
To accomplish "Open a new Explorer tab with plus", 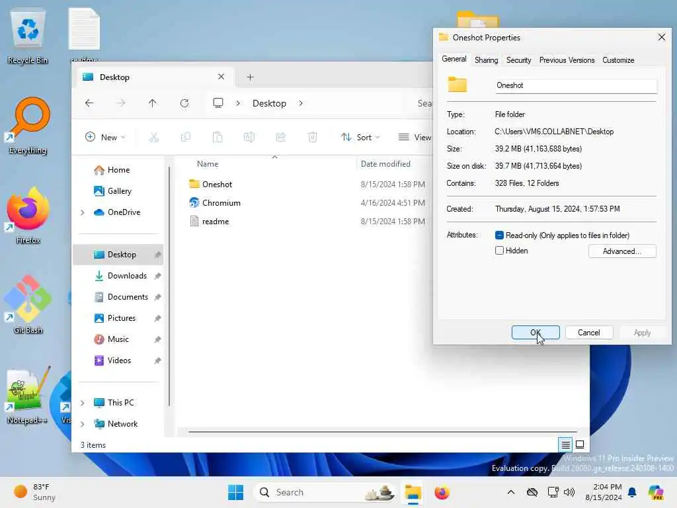I will pyautogui.click(x=250, y=77).
